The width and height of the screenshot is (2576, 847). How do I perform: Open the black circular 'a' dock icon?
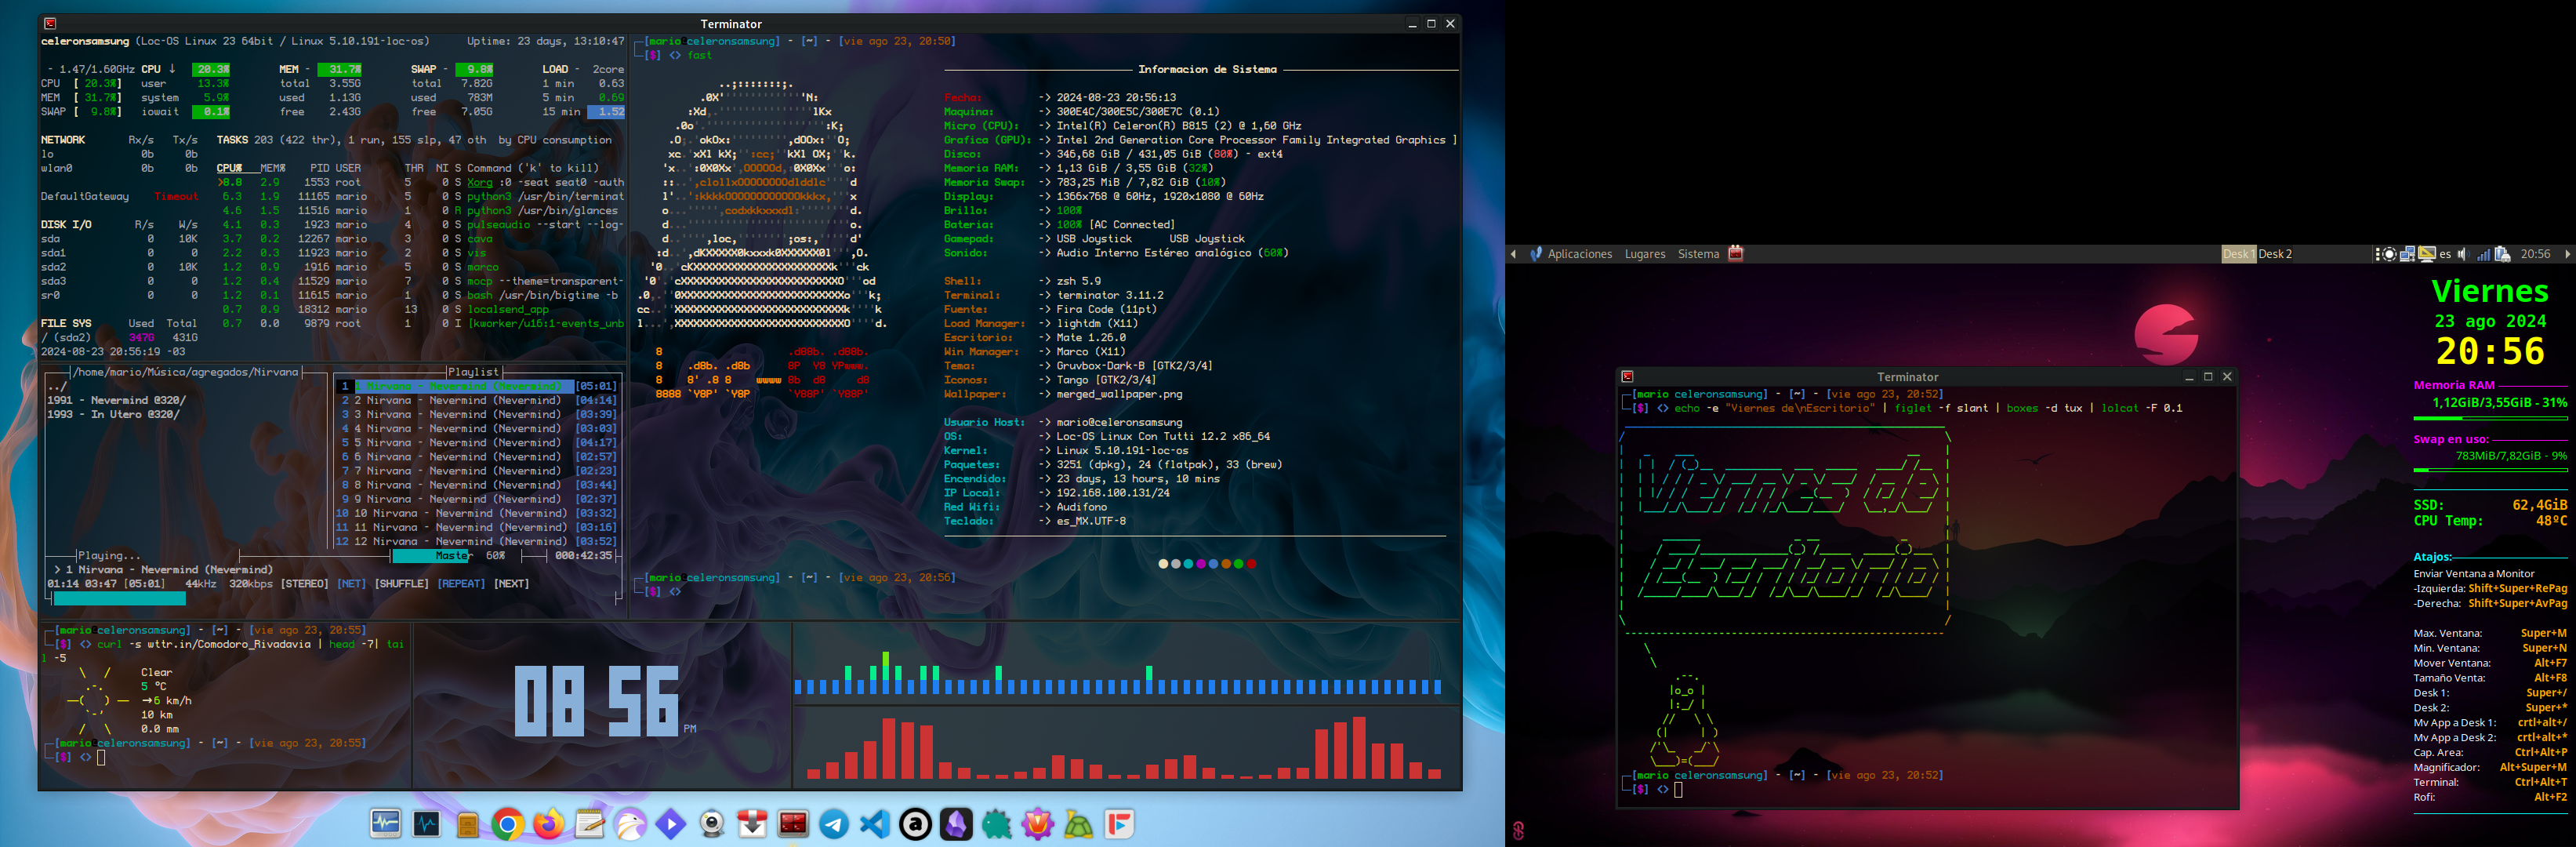(x=915, y=823)
